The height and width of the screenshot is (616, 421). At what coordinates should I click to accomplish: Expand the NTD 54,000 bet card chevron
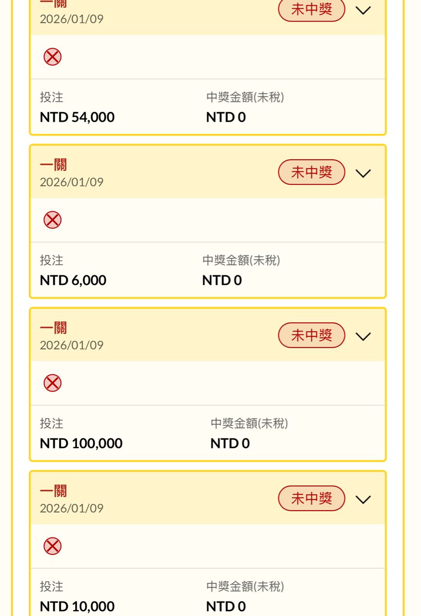pos(363,10)
